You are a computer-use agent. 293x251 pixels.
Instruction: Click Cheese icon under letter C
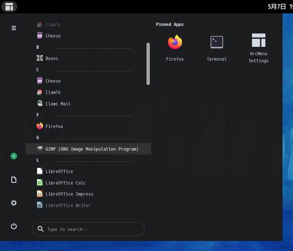point(40,81)
